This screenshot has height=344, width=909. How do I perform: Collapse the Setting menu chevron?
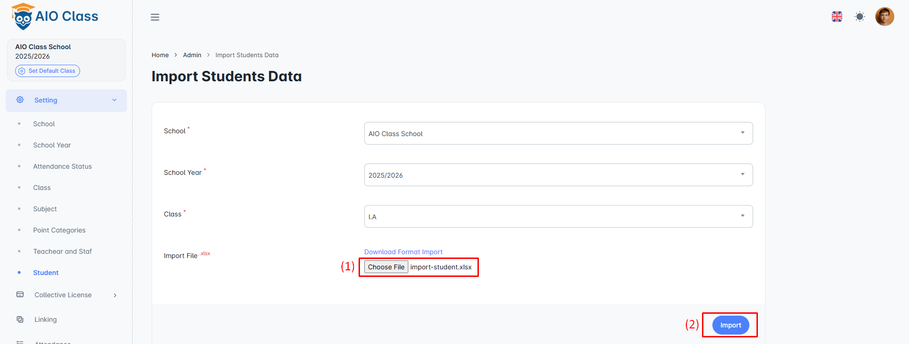pyautogui.click(x=114, y=100)
